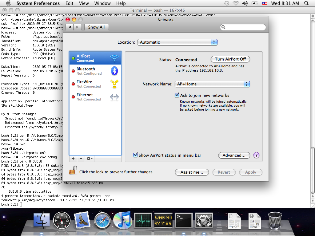The width and height of the screenshot is (315, 236).
Task: Open the Location dropdown
Action: point(177,42)
